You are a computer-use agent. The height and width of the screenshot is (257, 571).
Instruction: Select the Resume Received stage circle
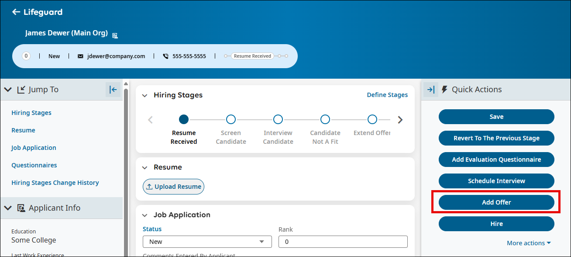point(184,119)
